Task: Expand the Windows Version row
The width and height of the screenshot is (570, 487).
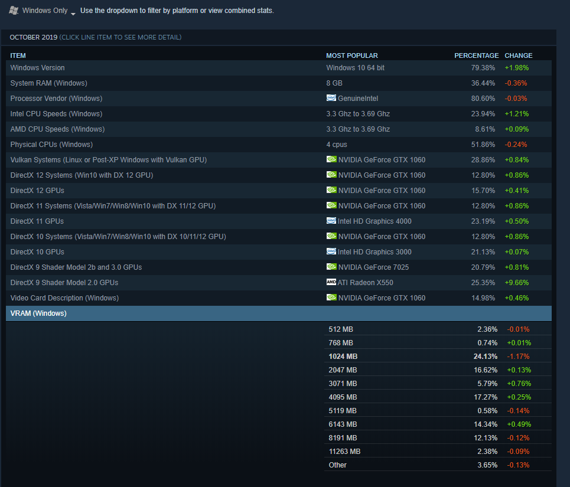Action: point(278,68)
